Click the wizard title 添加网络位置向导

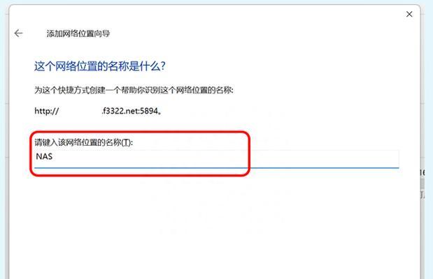click(78, 33)
